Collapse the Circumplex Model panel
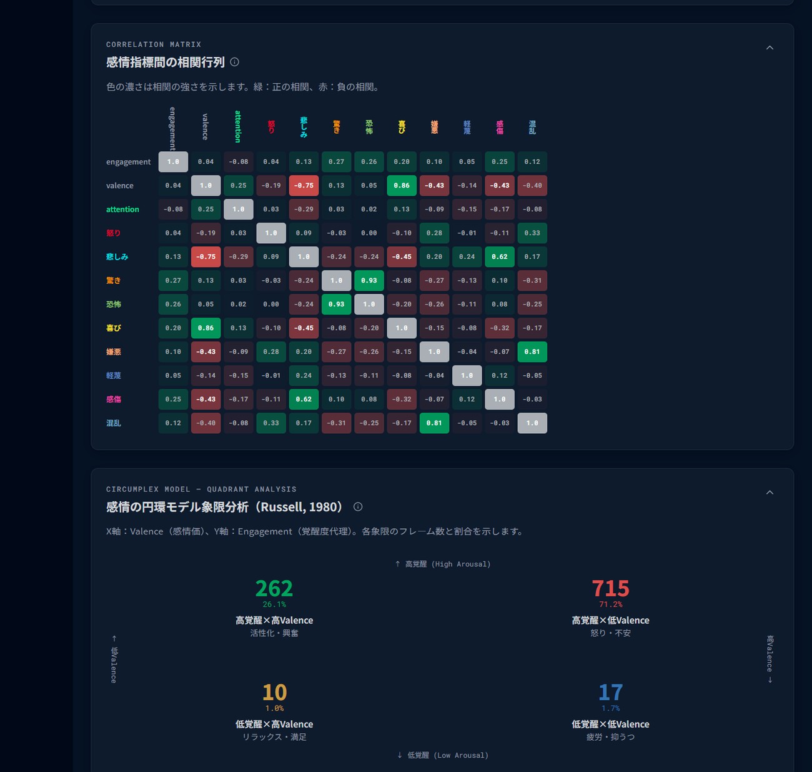812x772 pixels. click(x=770, y=492)
